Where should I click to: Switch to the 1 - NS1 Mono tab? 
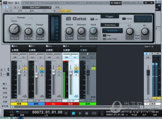point(29,3)
